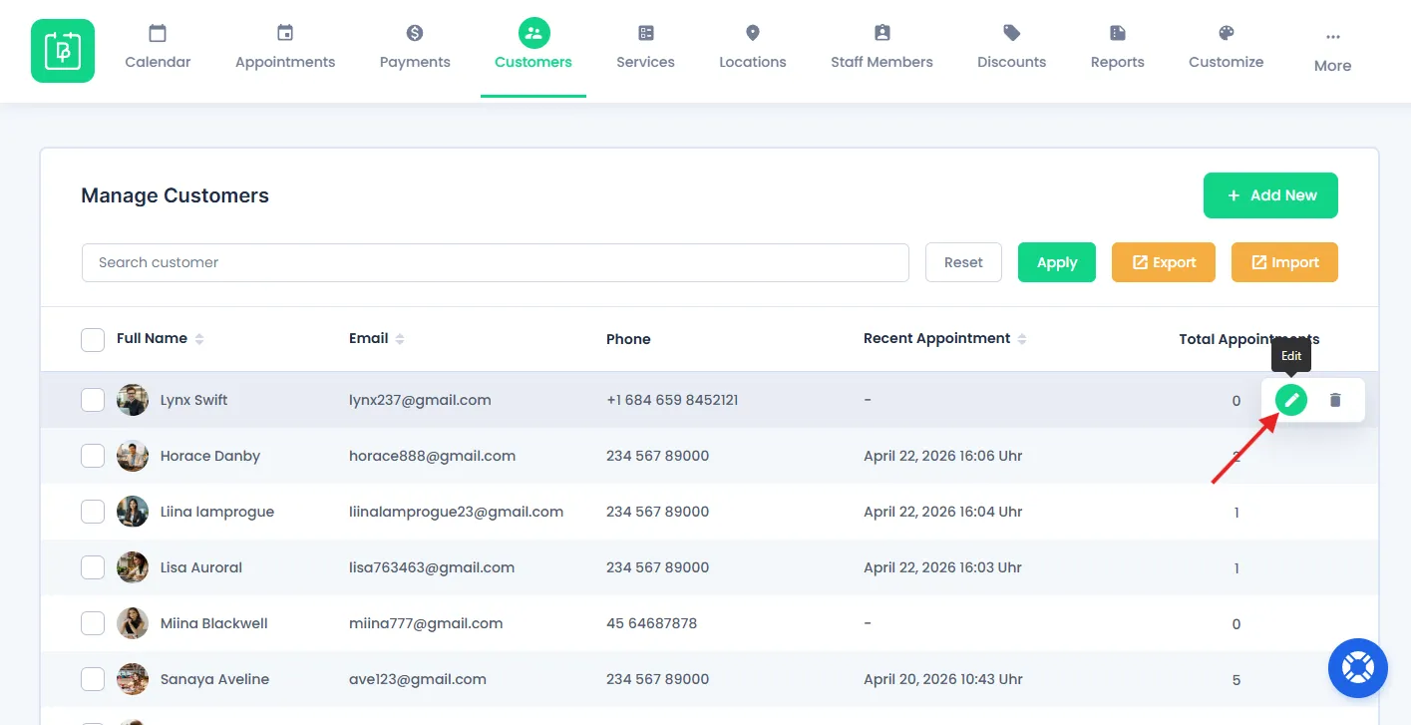Go to the Appointments tab

(285, 48)
